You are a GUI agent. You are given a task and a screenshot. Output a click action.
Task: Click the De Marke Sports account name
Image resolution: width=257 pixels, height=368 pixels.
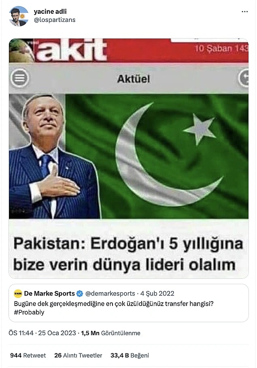pos(49,293)
